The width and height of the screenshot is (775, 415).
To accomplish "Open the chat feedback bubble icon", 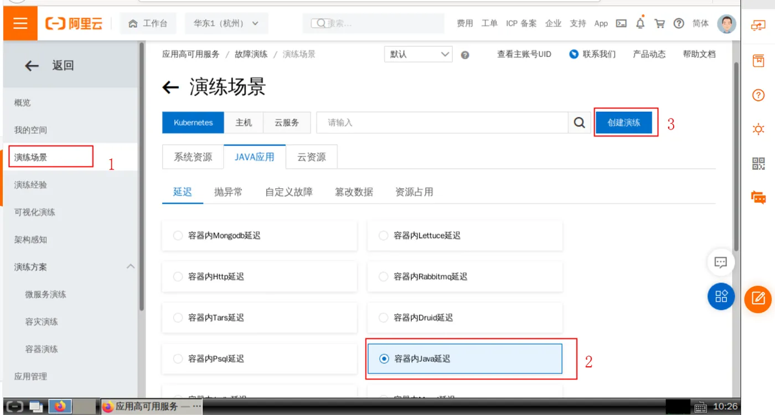I will [x=721, y=262].
